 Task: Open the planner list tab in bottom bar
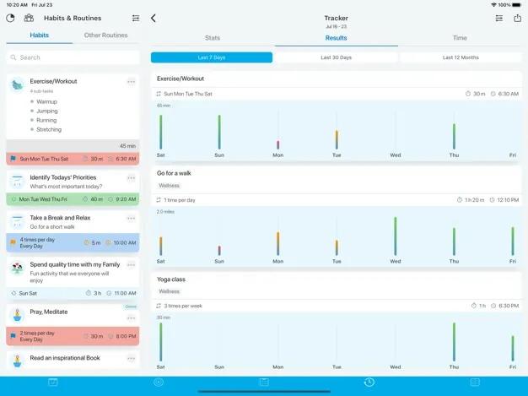coord(264,382)
